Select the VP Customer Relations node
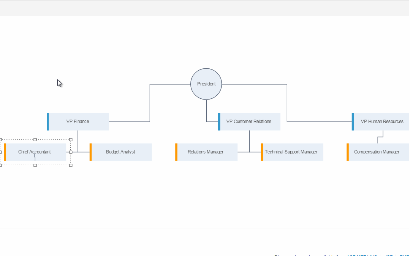This screenshot has width=410, height=256. 249,122
